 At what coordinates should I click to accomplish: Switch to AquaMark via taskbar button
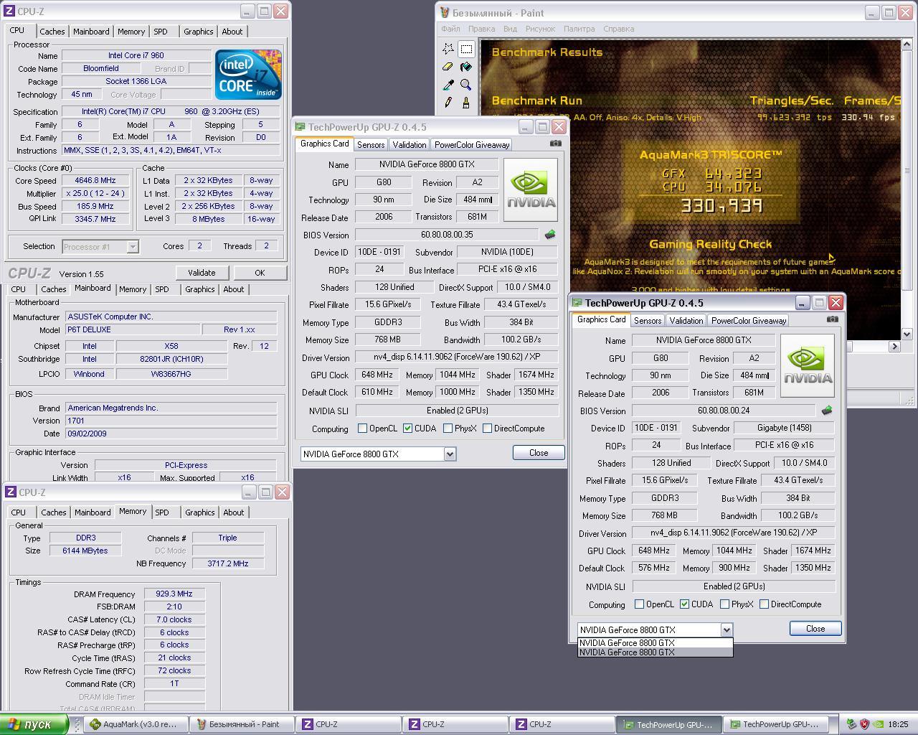(x=136, y=724)
